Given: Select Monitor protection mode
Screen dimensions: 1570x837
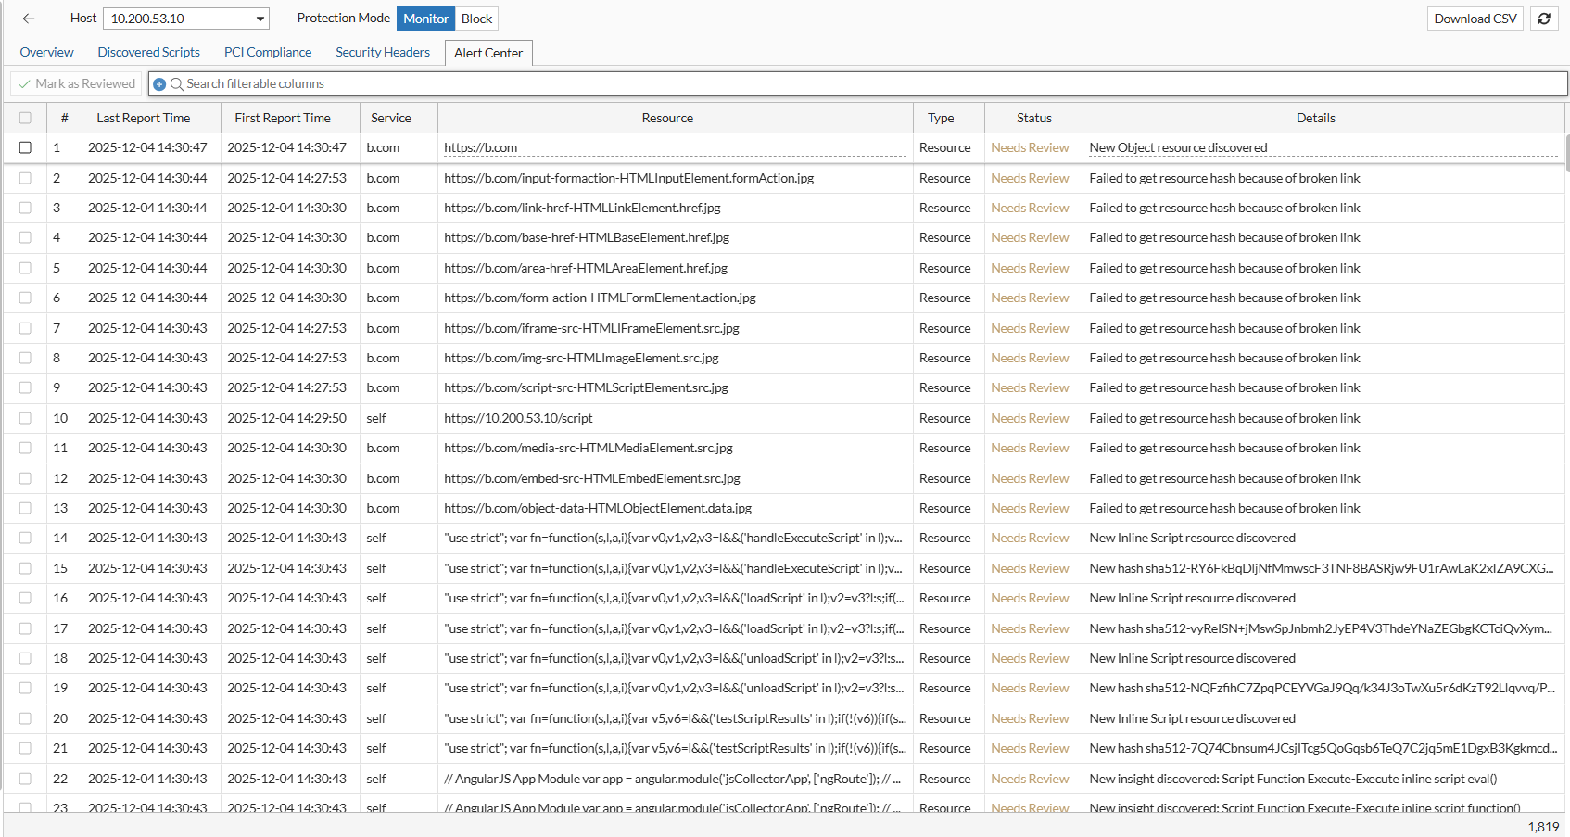Looking at the screenshot, I should coord(425,19).
